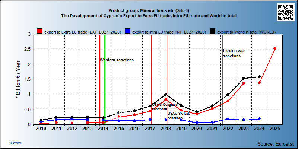
Task: Click the x-axis label 2014
Action: (x=104, y=129)
